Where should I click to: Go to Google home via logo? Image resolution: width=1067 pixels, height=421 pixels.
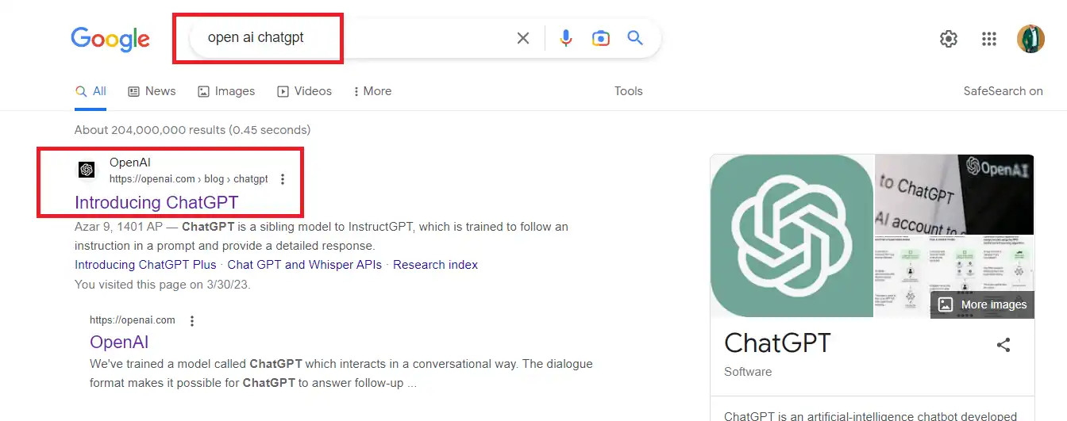(110, 39)
